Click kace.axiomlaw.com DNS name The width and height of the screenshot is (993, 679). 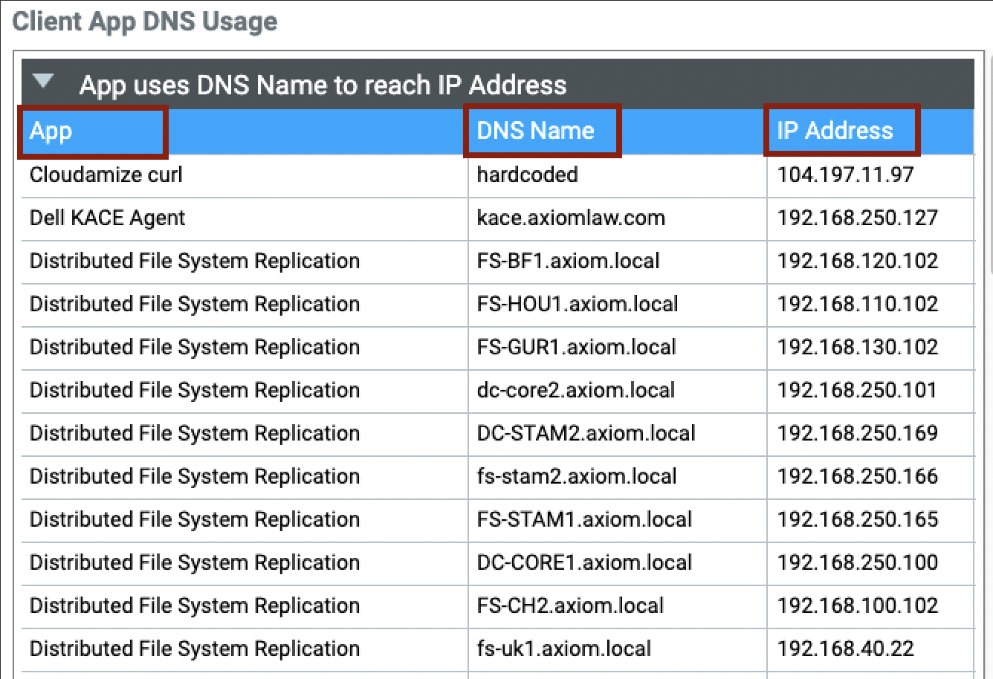[571, 218]
